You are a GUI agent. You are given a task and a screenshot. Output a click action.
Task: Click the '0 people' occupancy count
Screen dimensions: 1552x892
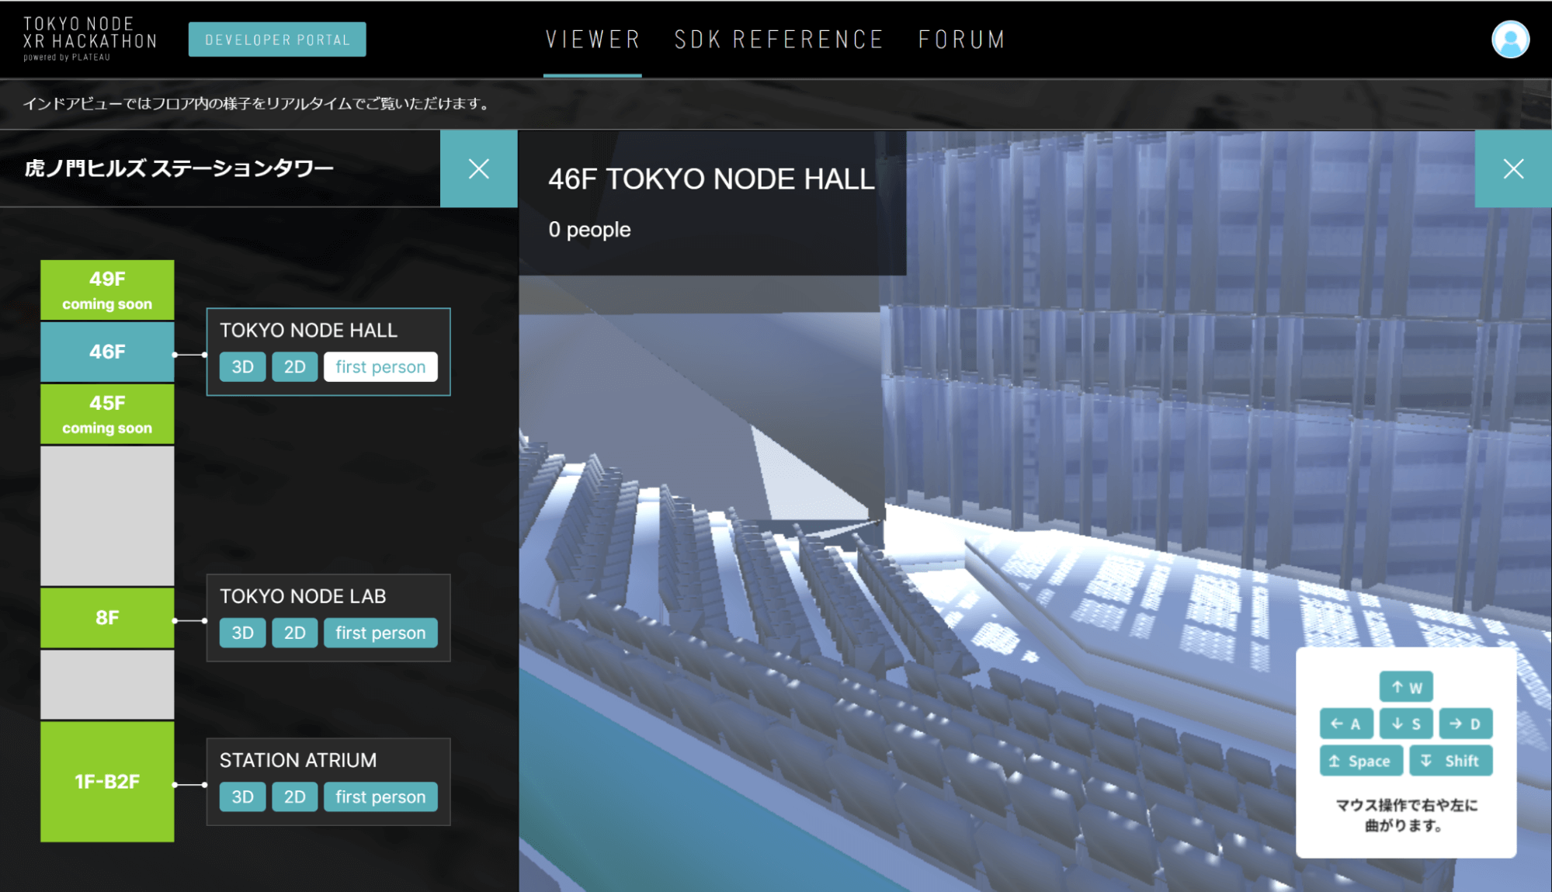coord(589,230)
